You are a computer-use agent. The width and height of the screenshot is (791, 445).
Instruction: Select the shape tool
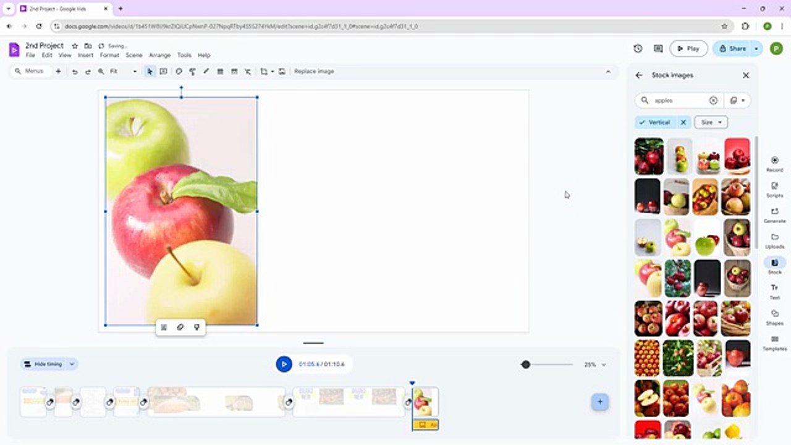pos(179,71)
